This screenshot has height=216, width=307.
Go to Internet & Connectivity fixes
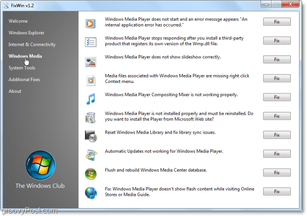[x=32, y=44]
